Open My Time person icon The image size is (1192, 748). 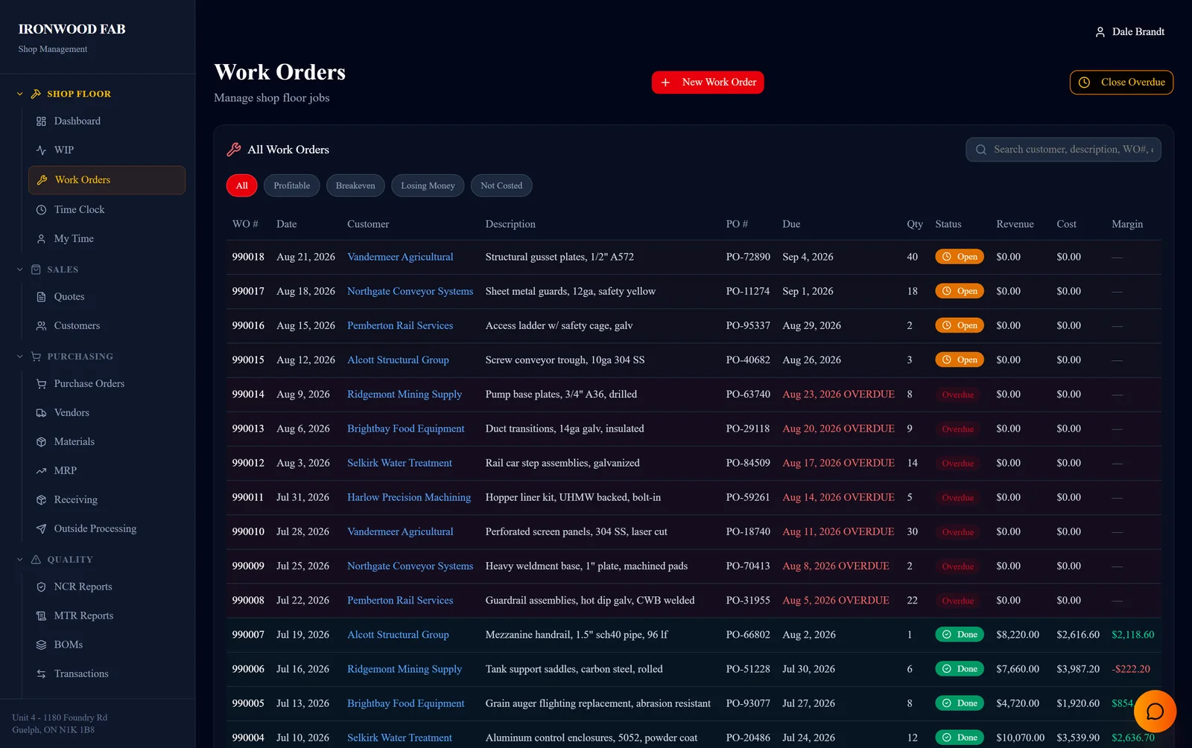pyautogui.click(x=41, y=239)
